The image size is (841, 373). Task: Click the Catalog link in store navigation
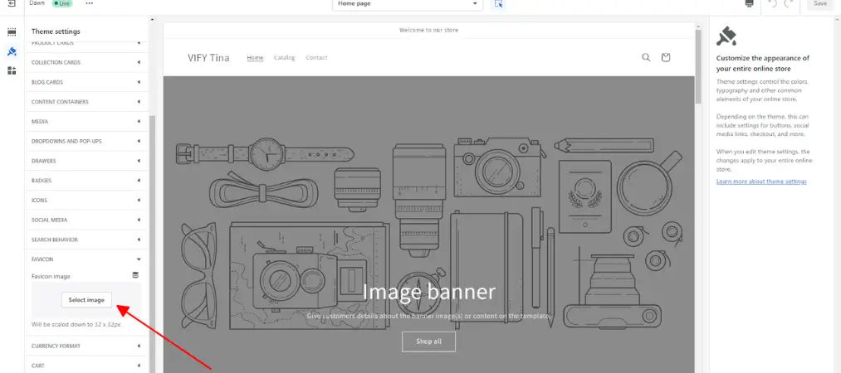coord(284,58)
